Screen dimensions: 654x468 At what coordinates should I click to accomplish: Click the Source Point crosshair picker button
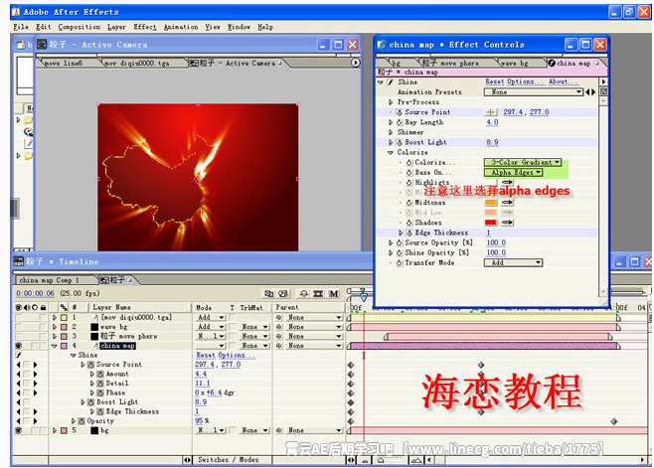pyautogui.click(x=491, y=112)
